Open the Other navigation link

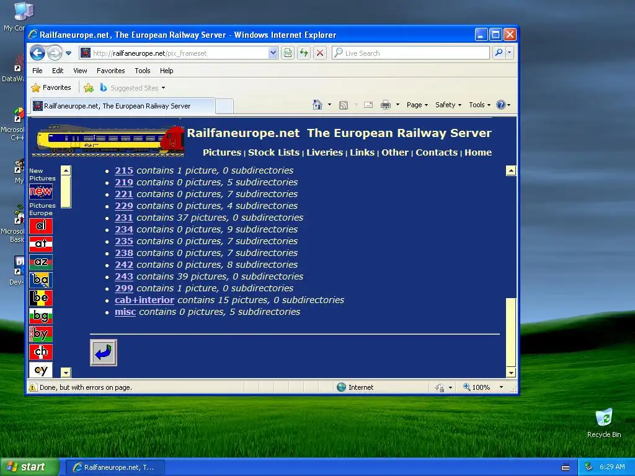[x=395, y=152]
